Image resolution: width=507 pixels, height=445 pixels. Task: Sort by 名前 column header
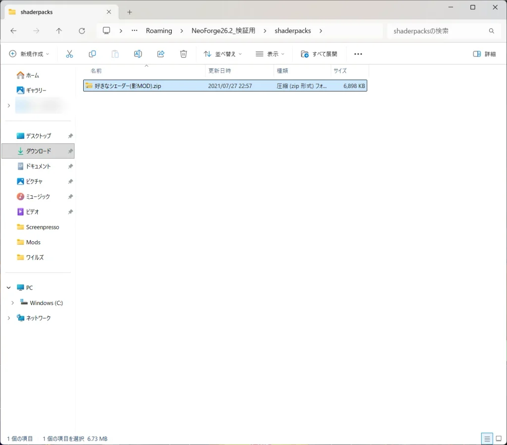pyautogui.click(x=96, y=71)
